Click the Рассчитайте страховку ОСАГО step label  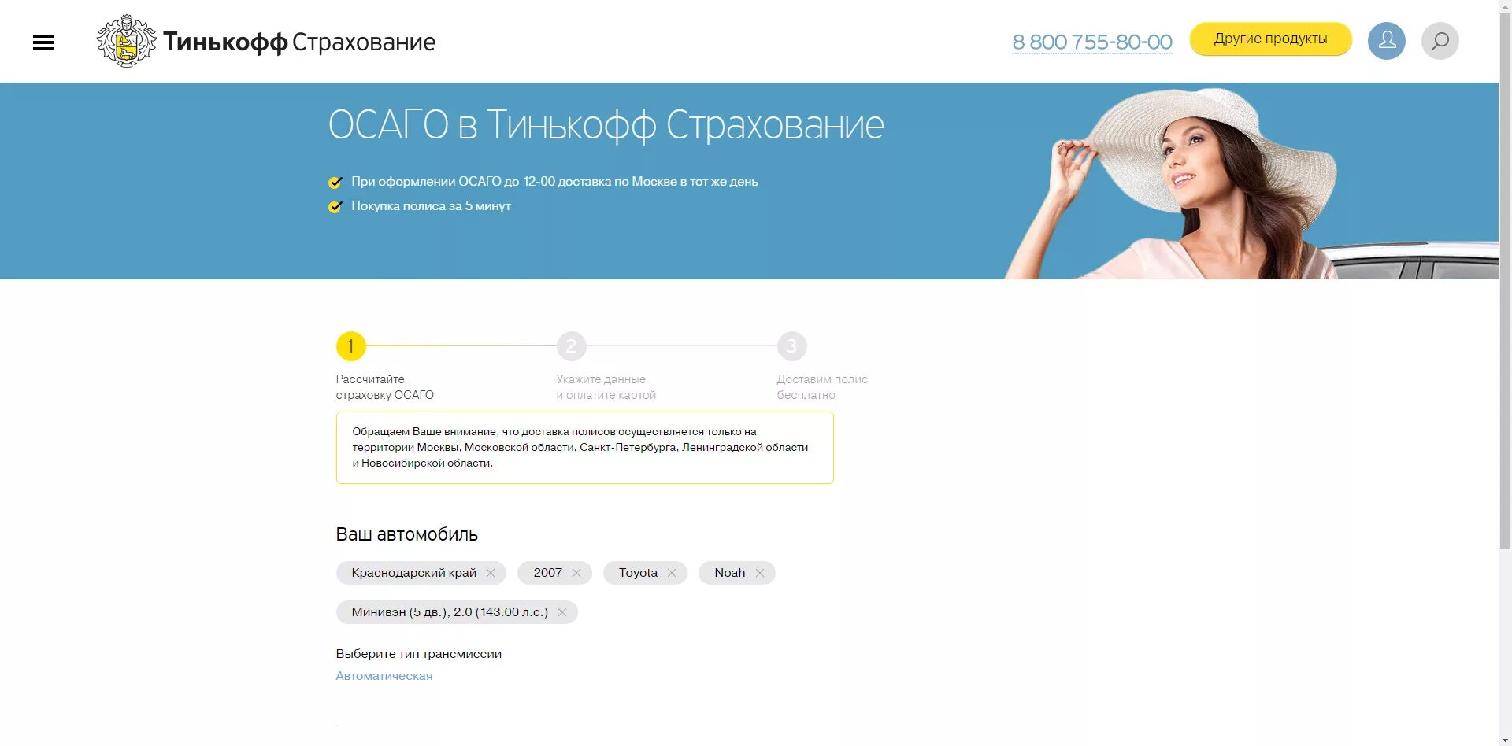[385, 387]
